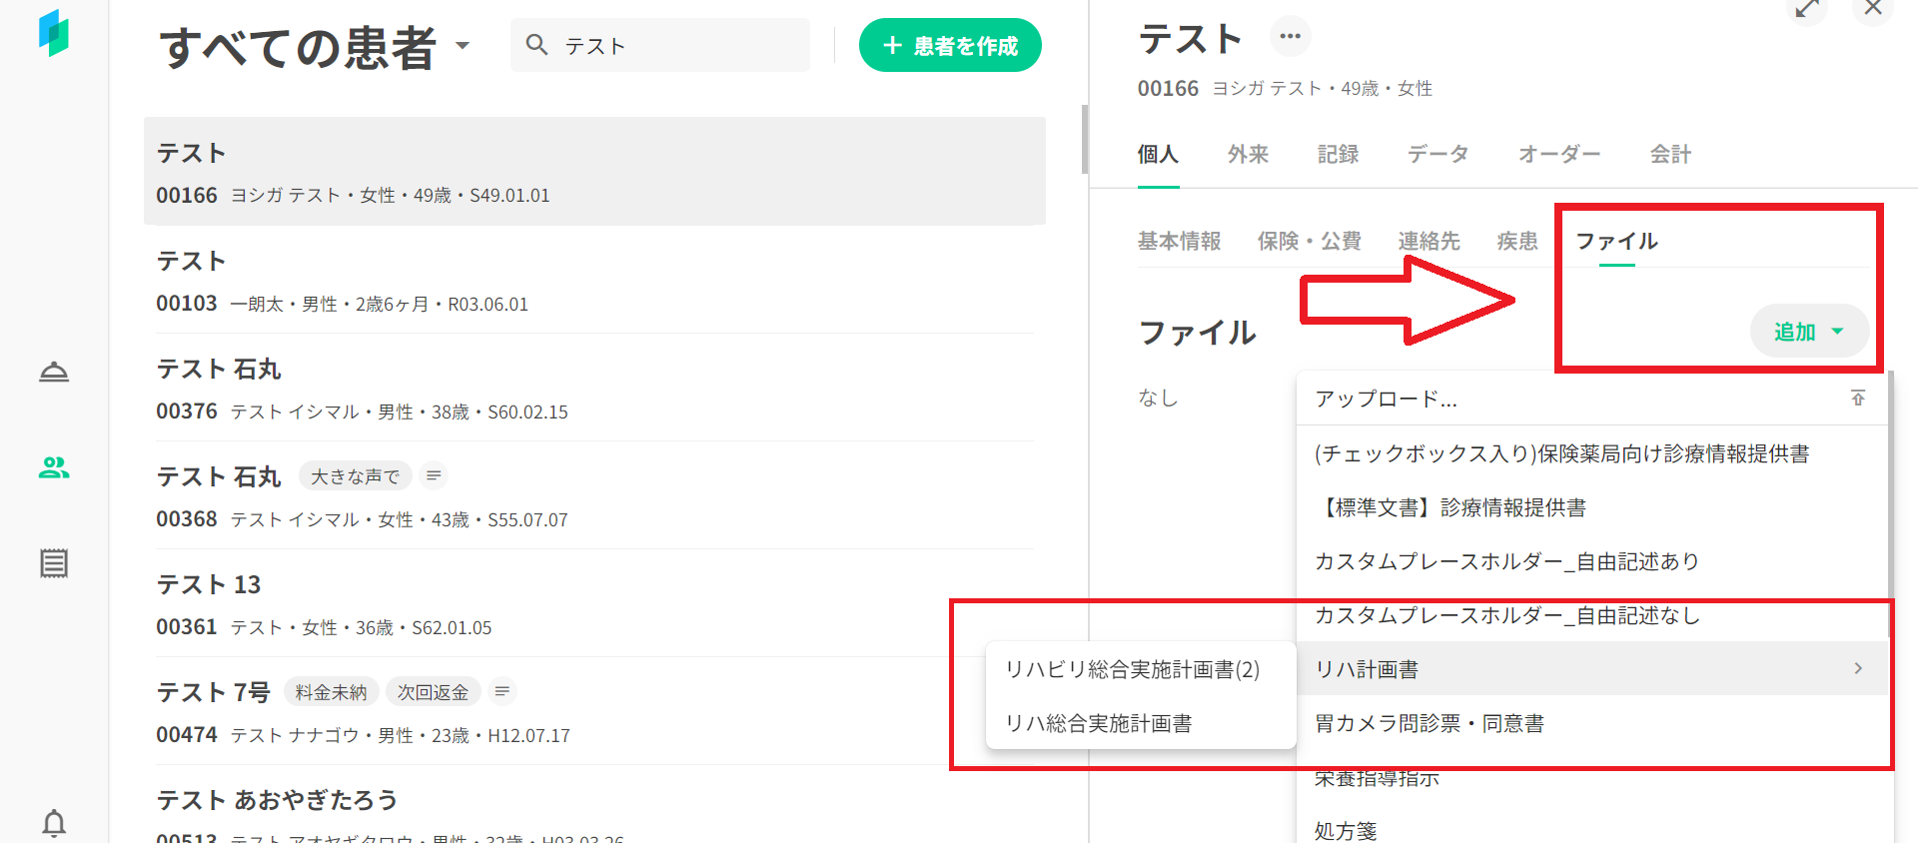Click the 患者を作成 button

pyautogui.click(x=950, y=45)
